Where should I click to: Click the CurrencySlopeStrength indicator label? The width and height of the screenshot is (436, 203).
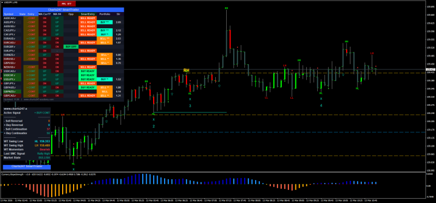[49, 174]
